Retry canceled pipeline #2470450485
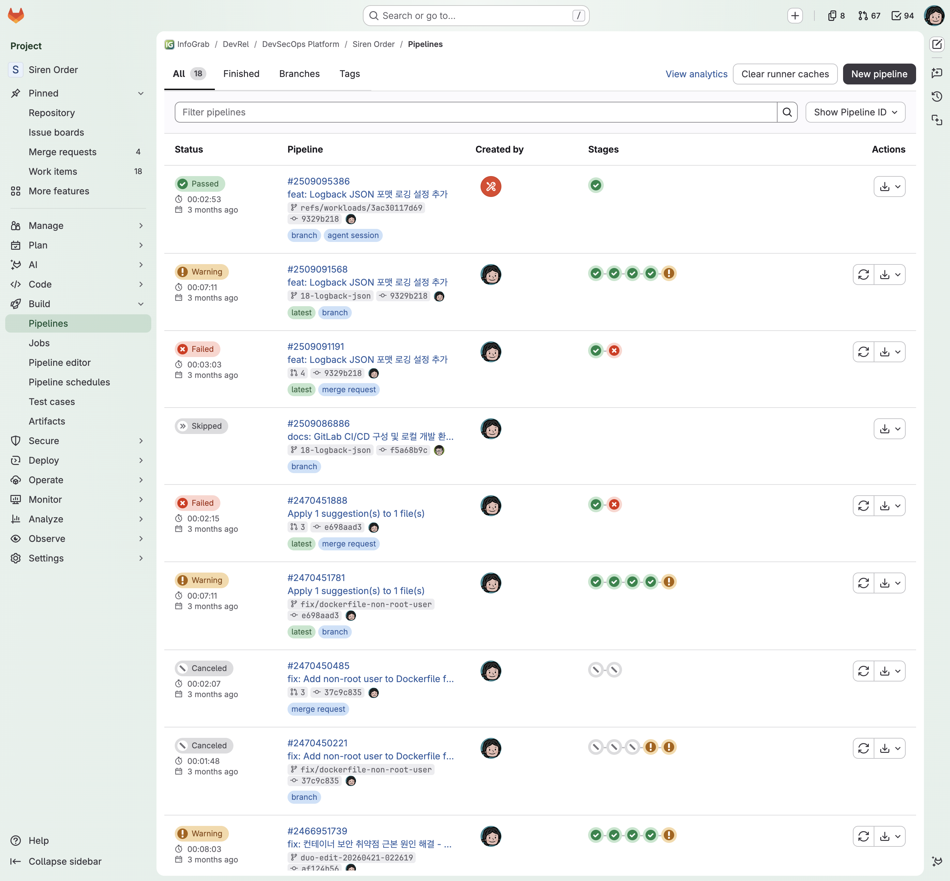 pos(863,671)
